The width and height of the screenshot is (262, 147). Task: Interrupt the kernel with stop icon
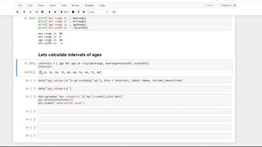click(x=73, y=12)
